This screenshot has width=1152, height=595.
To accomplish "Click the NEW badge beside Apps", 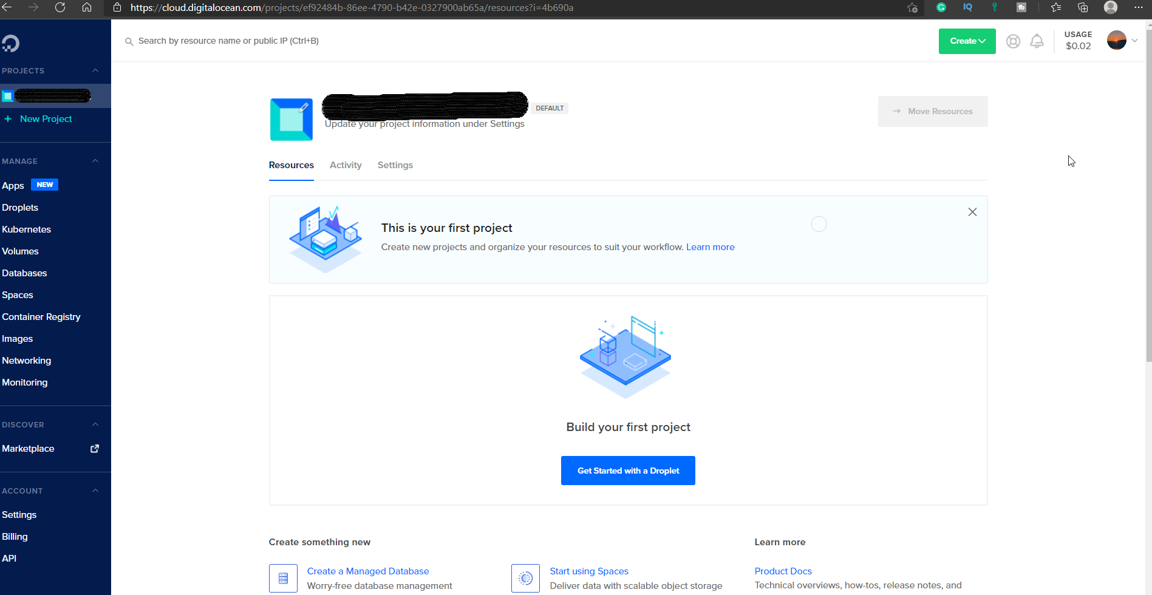I will pos(45,185).
